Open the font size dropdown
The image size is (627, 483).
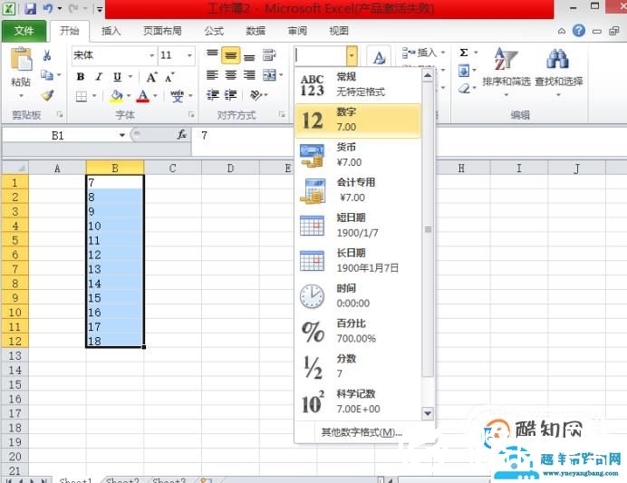click(190, 55)
